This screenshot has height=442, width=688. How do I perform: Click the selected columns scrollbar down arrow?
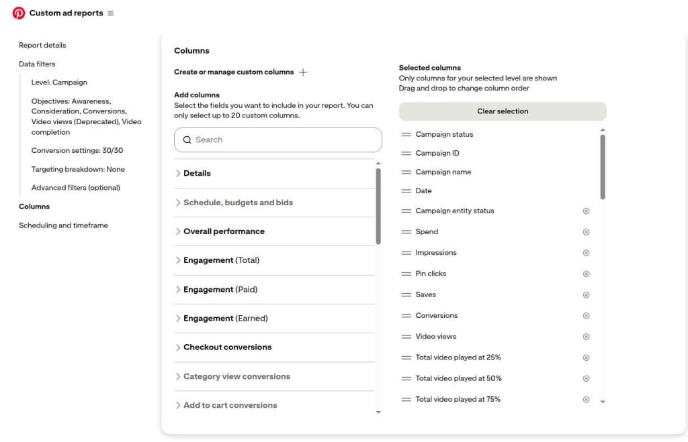point(603,400)
